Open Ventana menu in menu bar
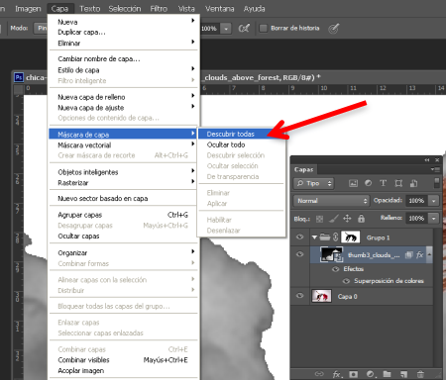Screen dimensions: 446x380 220,9
